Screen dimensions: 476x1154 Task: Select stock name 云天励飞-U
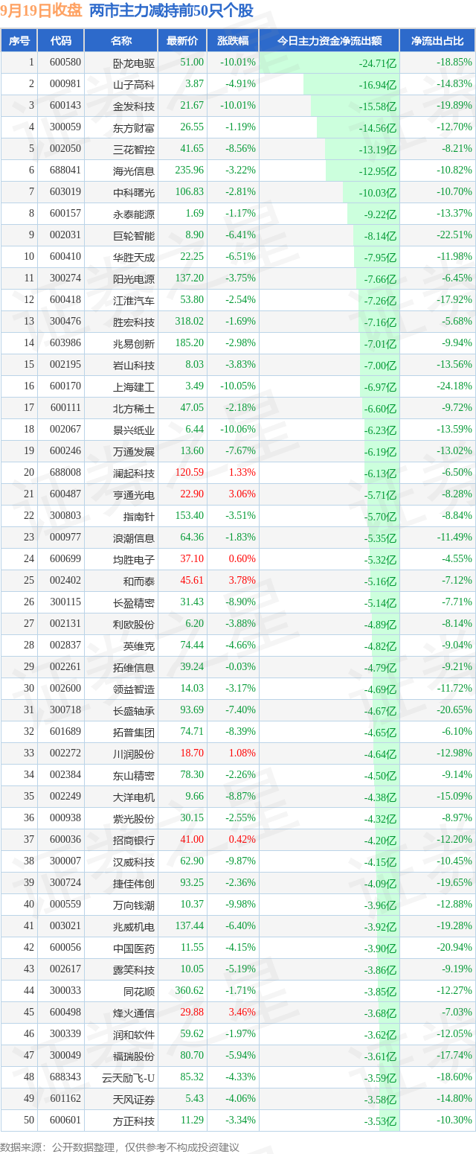(x=129, y=1077)
